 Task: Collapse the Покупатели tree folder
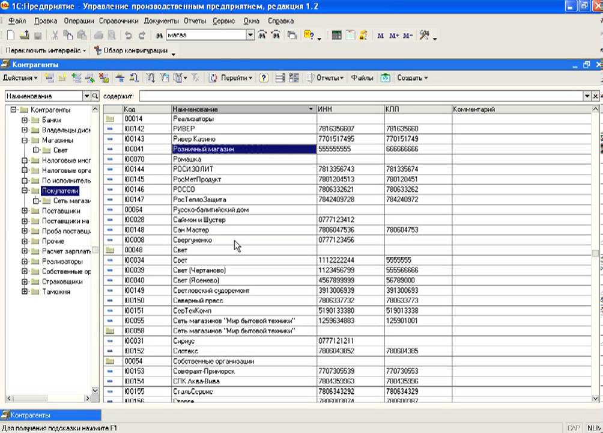25,191
